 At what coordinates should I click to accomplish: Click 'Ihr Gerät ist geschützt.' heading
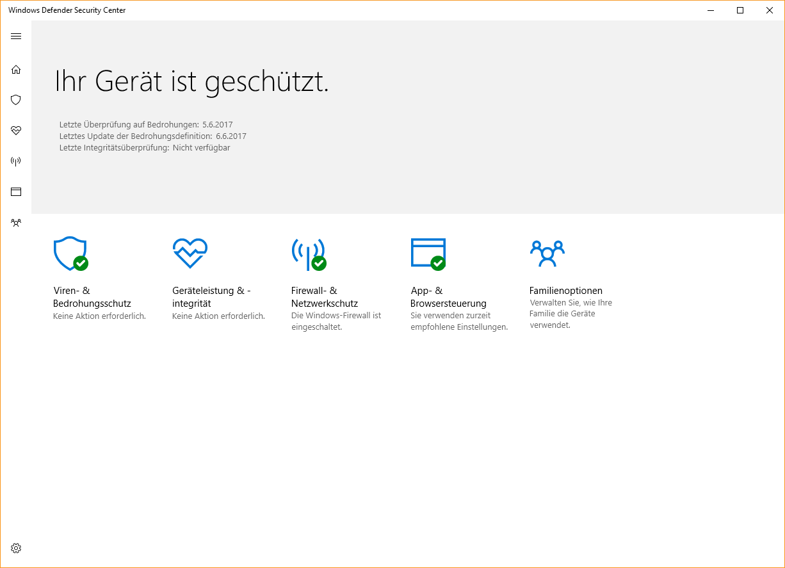[x=191, y=81]
